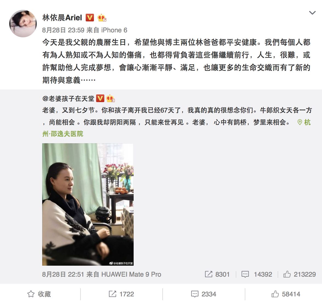
Task: Like the original post with 213229 likes
Action: (300, 274)
